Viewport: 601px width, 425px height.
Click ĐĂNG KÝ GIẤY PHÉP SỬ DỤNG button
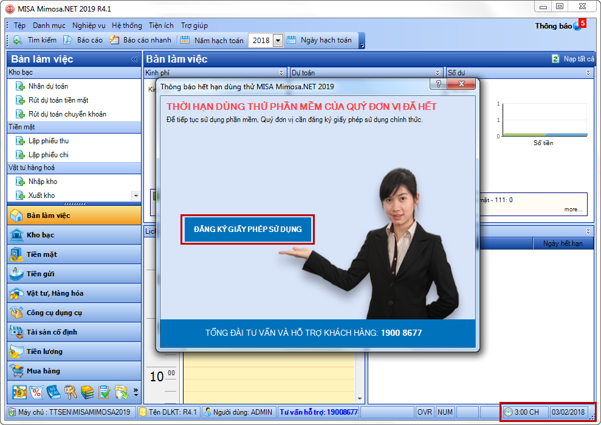click(x=247, y=229)
